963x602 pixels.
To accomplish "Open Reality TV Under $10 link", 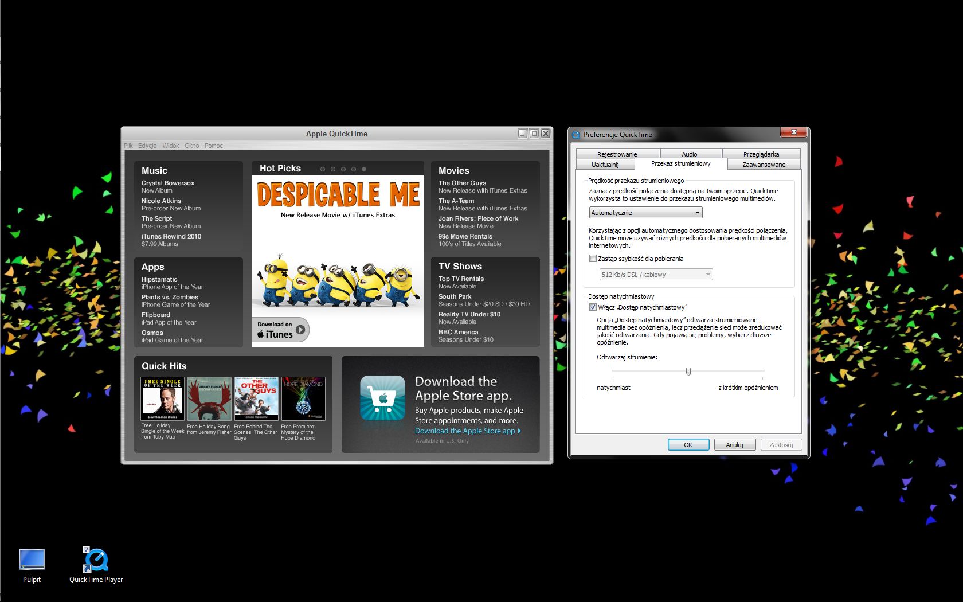I will (x=469, y=318).
